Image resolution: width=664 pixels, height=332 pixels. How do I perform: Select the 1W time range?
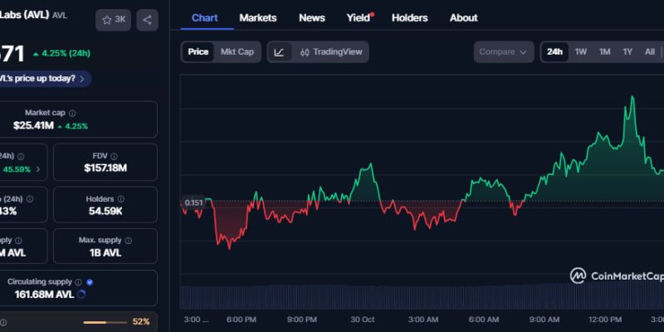(581, 51)
